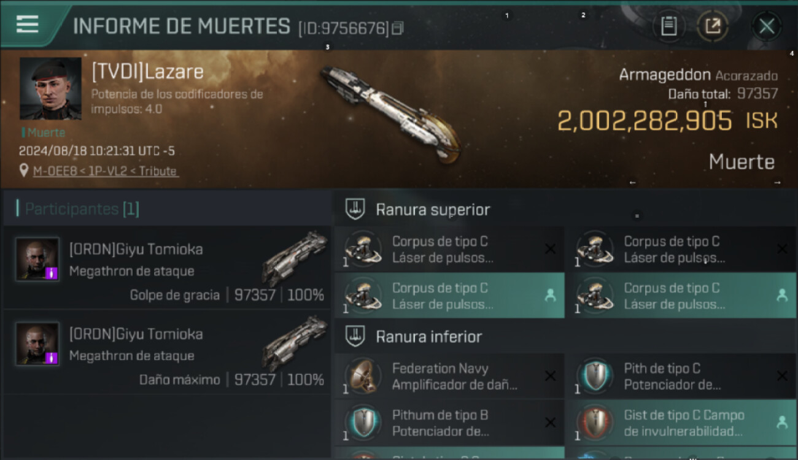Toggle X mark on Federation Navy amplifier
This screenshot has height=460, width=798.
[x=550, y=376]
